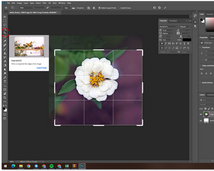Commit the crop with checkmark

(165, 7)
